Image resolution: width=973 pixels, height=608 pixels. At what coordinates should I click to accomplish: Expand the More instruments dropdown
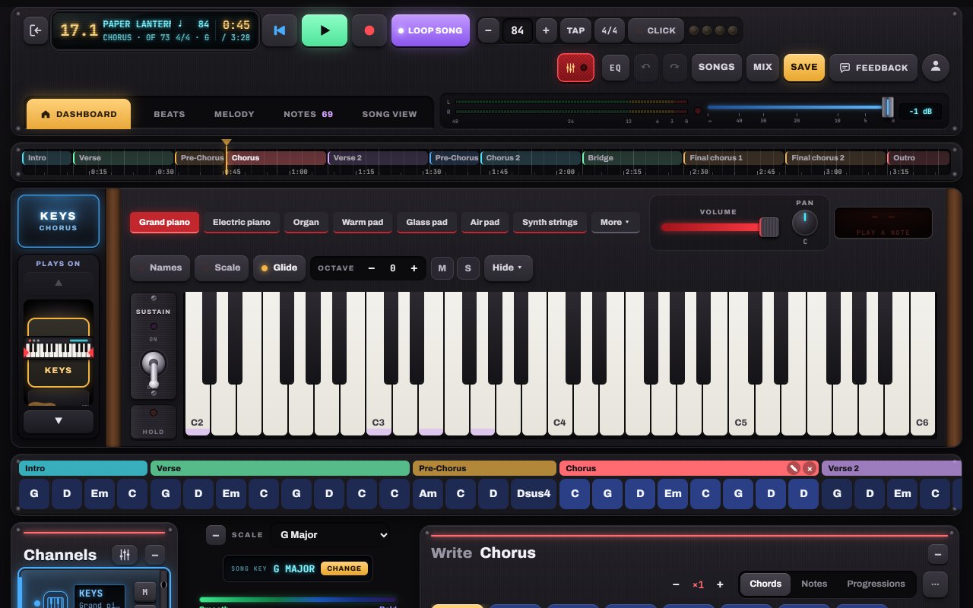(615, 222)
